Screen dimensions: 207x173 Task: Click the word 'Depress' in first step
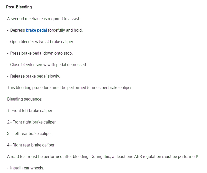point(18,30)
